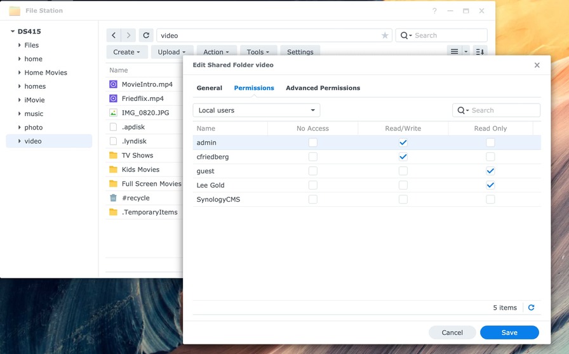Uncheck Read/Write for admin
569x354 pixels.
(403, 143)
